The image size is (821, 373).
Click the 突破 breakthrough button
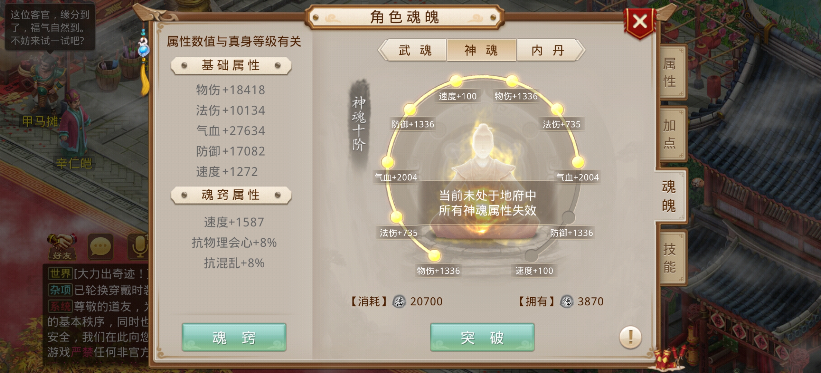(x=482, y=337)
